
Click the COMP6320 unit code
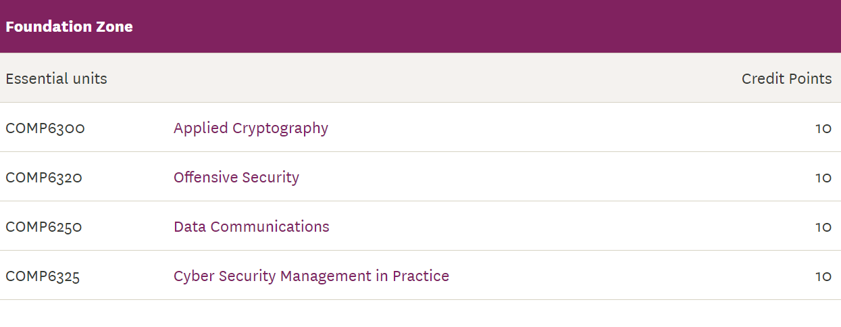coord(44,178)
